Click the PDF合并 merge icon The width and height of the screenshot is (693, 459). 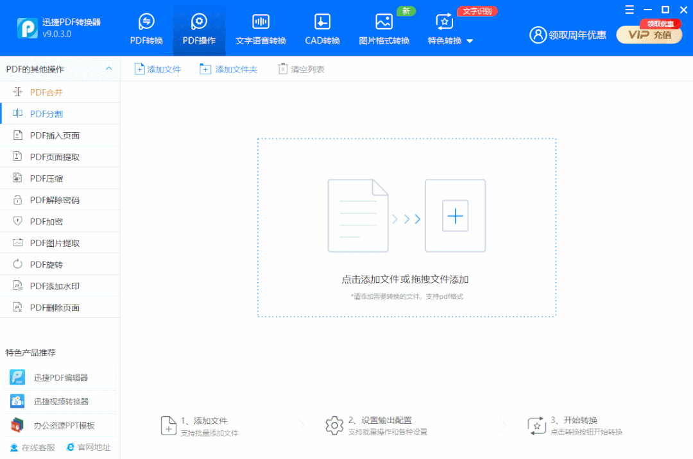click(x=18, y=92)
